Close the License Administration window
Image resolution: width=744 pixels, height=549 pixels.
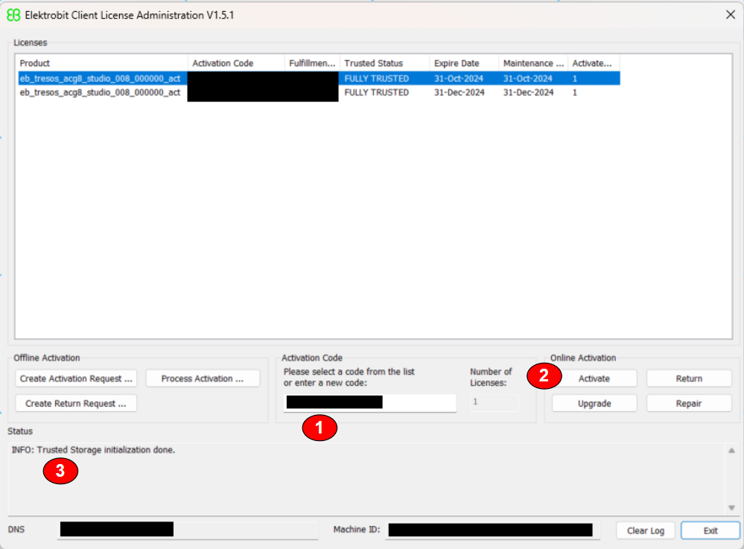pyautogui.click(x=730, y=14)
